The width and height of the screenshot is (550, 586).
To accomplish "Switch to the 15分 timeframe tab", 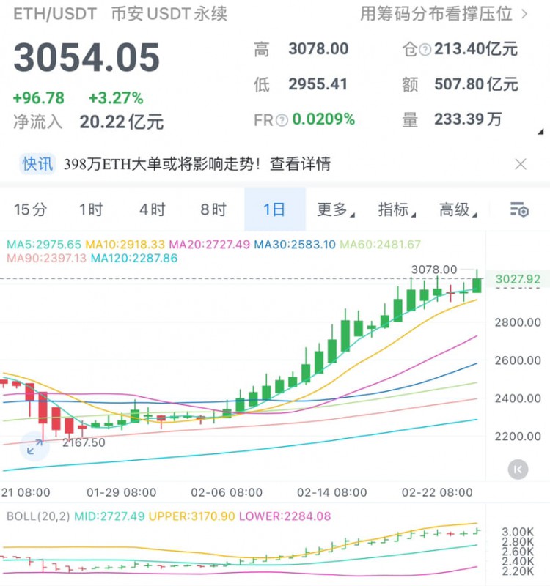I will point(30,209).
